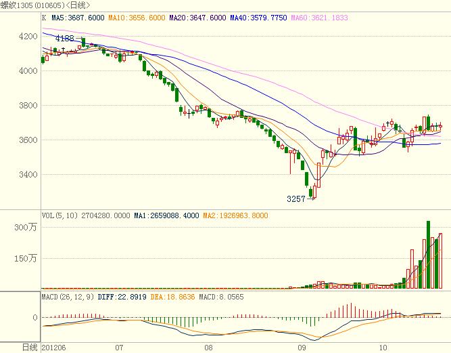451x353 pixels.
Task: Select the 09 month marker on the axis
Action: pos(302,347)
